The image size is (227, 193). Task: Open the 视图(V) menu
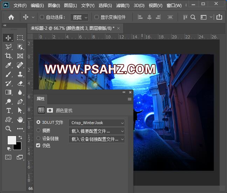click(156, 6)
